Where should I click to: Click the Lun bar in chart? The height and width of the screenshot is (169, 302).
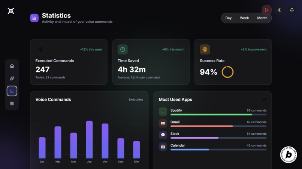coord(42,148)
